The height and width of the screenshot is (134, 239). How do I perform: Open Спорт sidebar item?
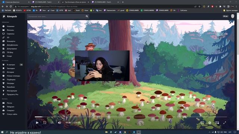9,56
